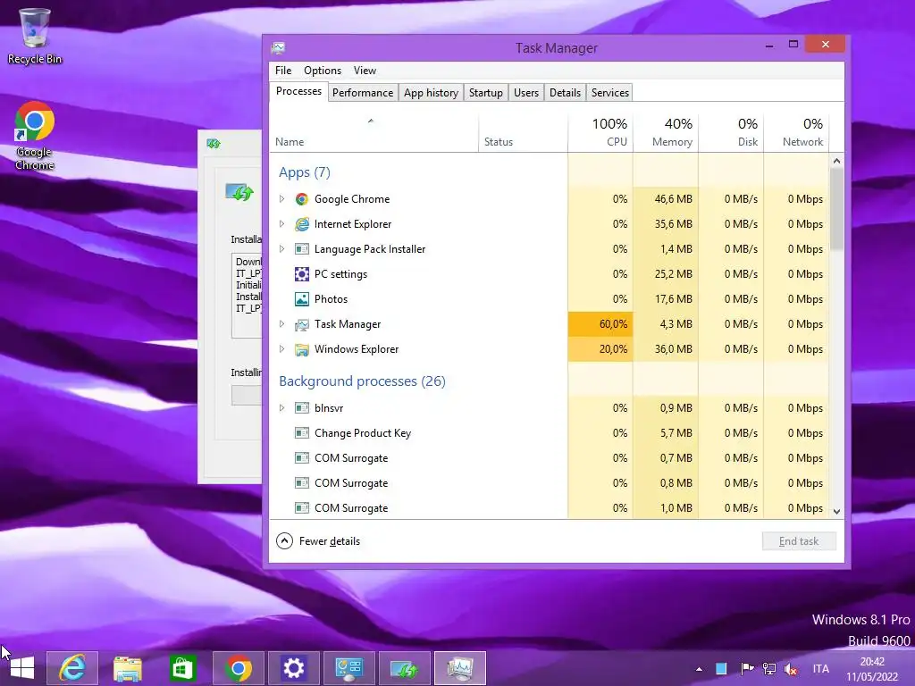Click the ITA language indicator
915x686 pixels.
(820, 669)
